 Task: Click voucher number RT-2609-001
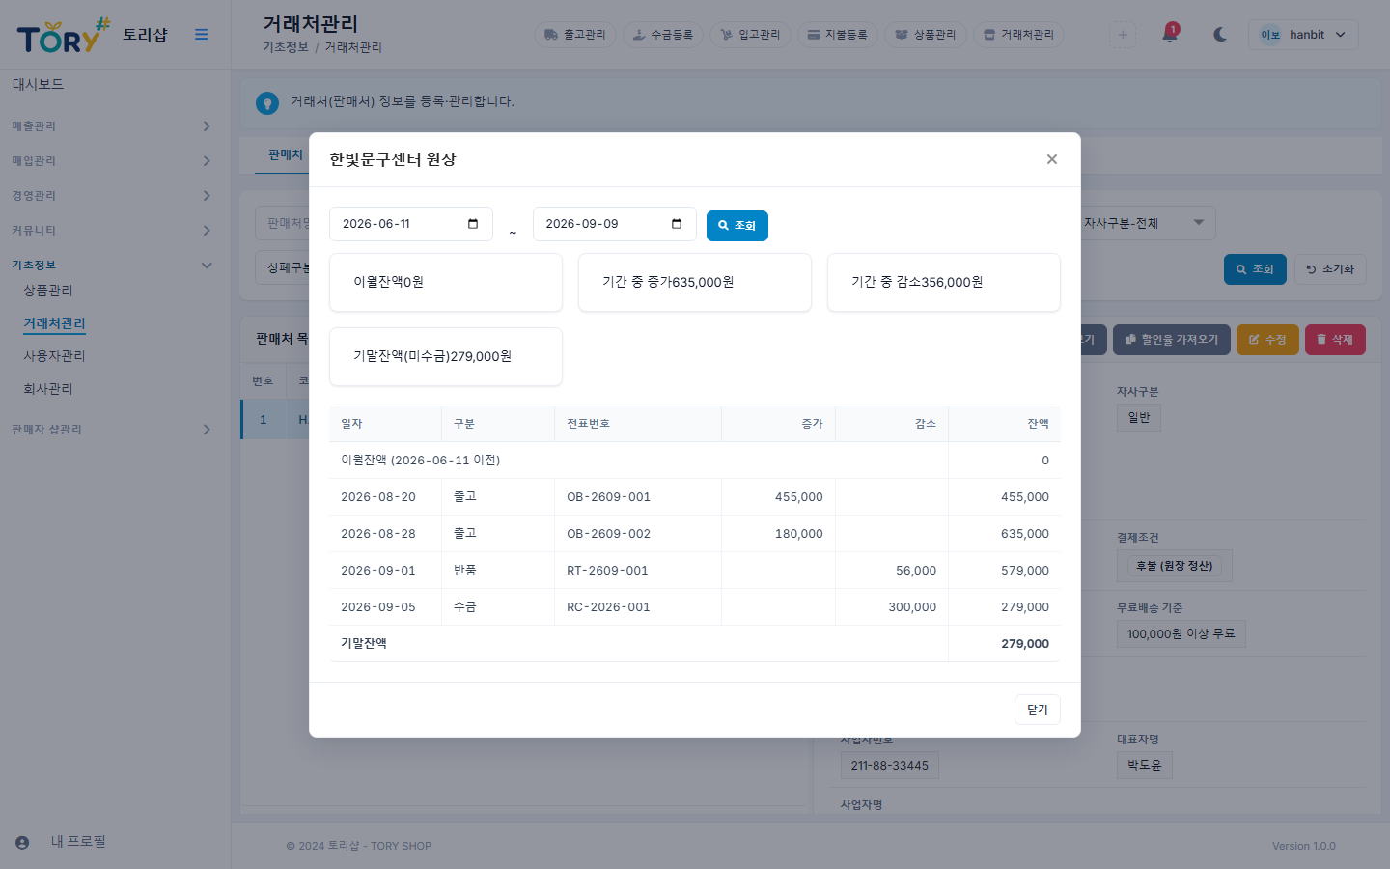(607, 571)
